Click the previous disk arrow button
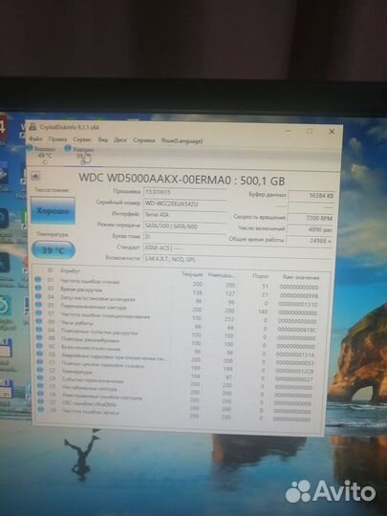The image size is (387, 516). [x=35, y=176]
